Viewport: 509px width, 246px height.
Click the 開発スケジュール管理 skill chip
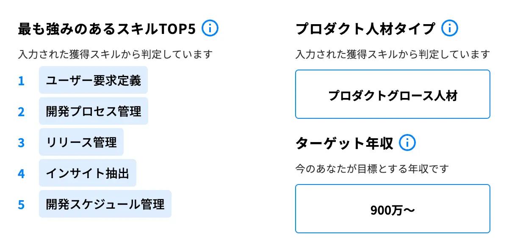(x=105, y=204)
